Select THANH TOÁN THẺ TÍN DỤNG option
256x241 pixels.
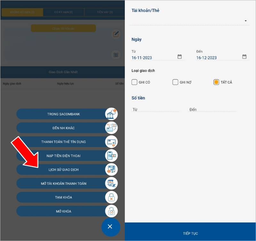63,142
